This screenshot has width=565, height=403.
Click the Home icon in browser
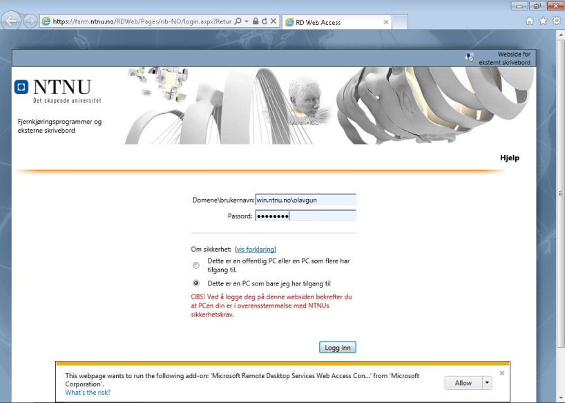click(529, 21)
